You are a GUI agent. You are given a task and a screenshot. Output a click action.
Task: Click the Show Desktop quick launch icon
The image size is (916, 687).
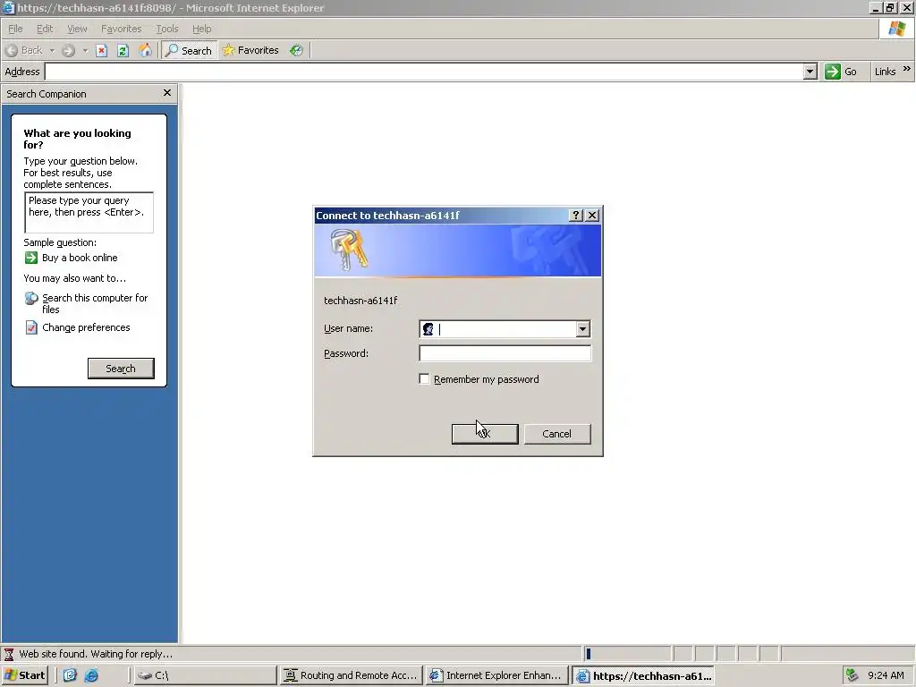(x=70, y=675)
